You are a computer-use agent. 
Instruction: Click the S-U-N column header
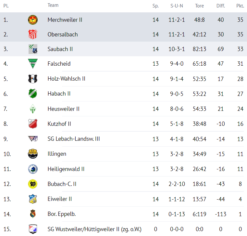click(177, 6)
